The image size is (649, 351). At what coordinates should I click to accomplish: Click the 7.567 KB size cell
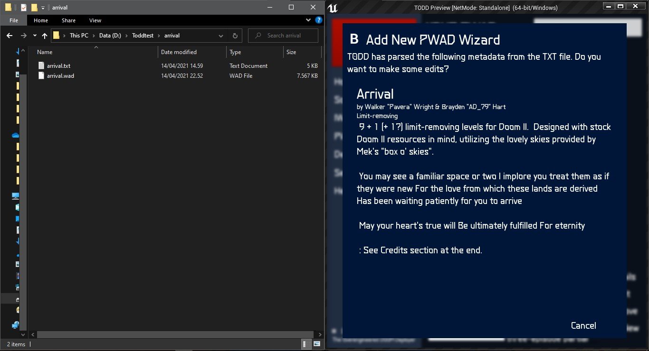[x=307, y=75]
